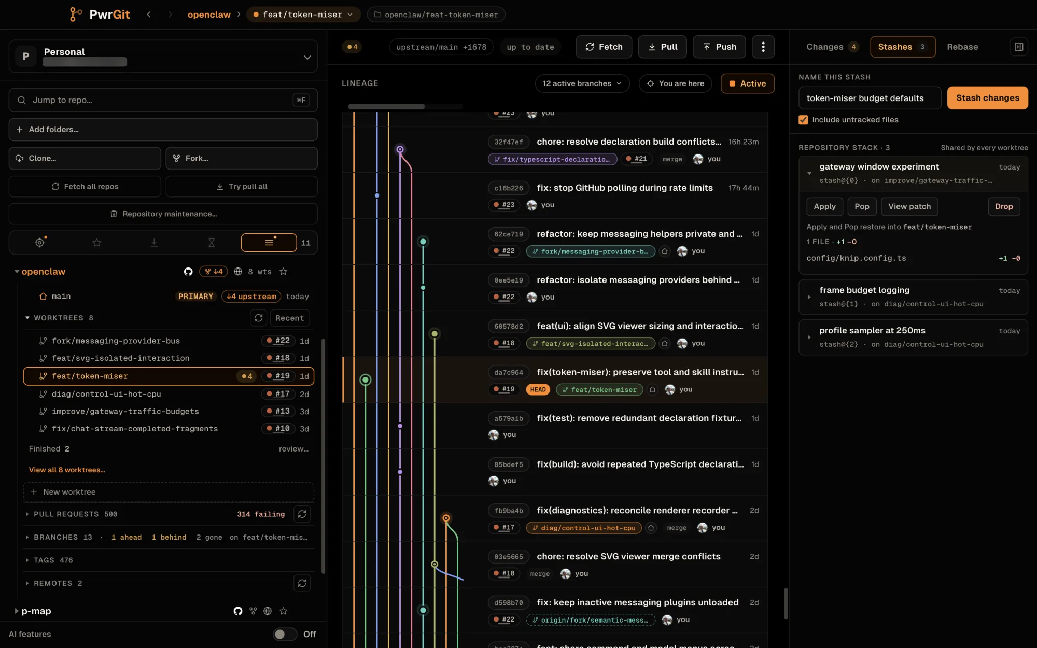The width and height of the screenshot is (1037, 648).
Task: Refresh the worktrees list
Action: point(258,318)
